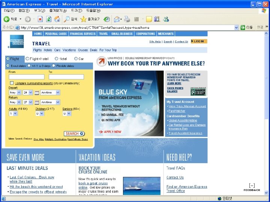Open the Depart time Anytime dropdown
Viewport: 270px width, 202px height.
tap(50, 93)
